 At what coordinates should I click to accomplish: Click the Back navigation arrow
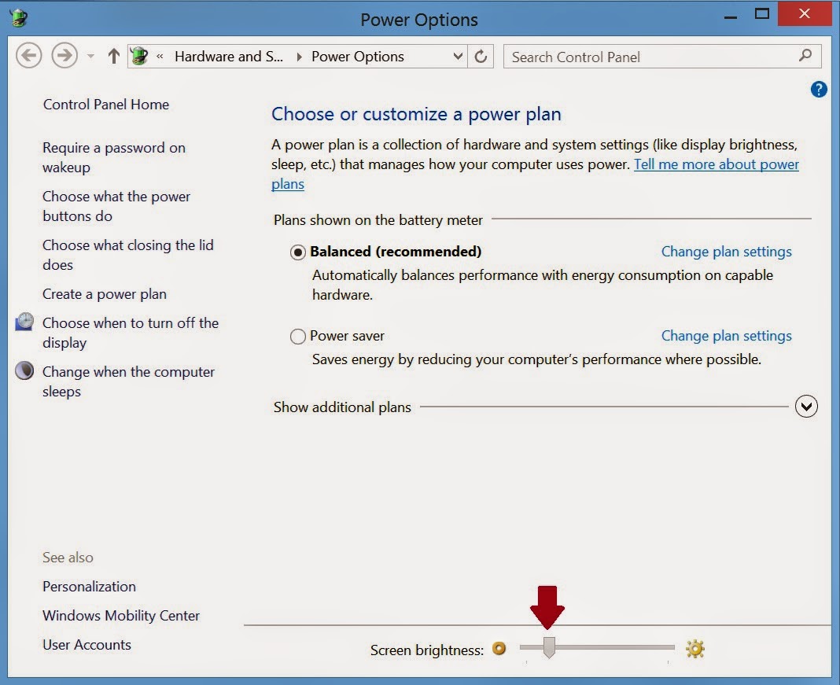(x=28, y=56)
